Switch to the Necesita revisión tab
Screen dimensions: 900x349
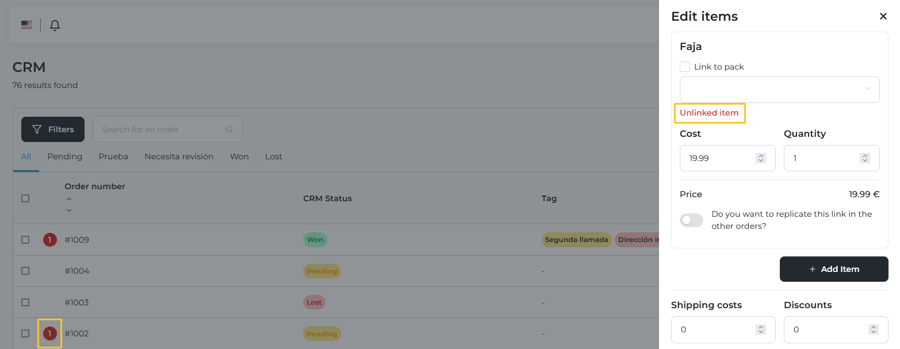[179, 156]
